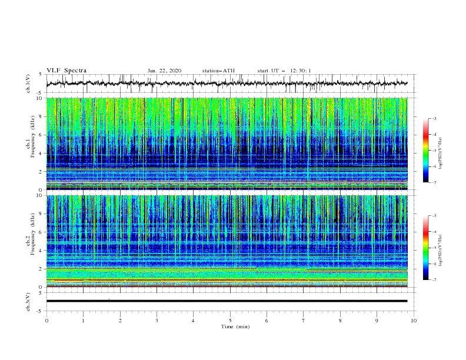Click the "start UT = 12:30:1" header text

(284, 71)
